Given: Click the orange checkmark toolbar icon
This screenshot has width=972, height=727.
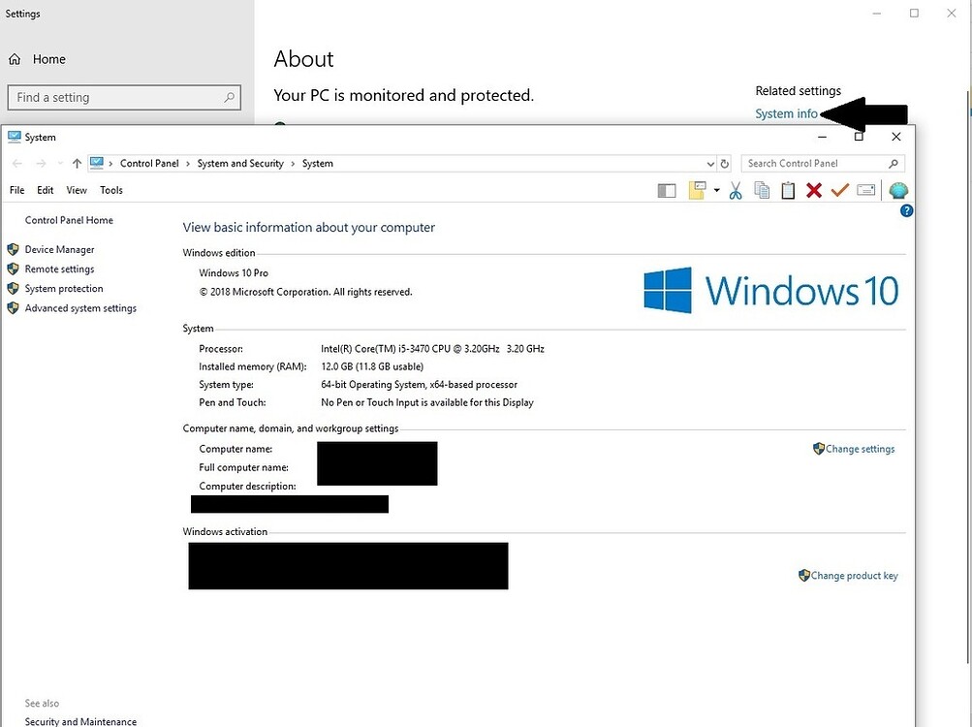Looking at the screenshot, I should tap(839, 190).
